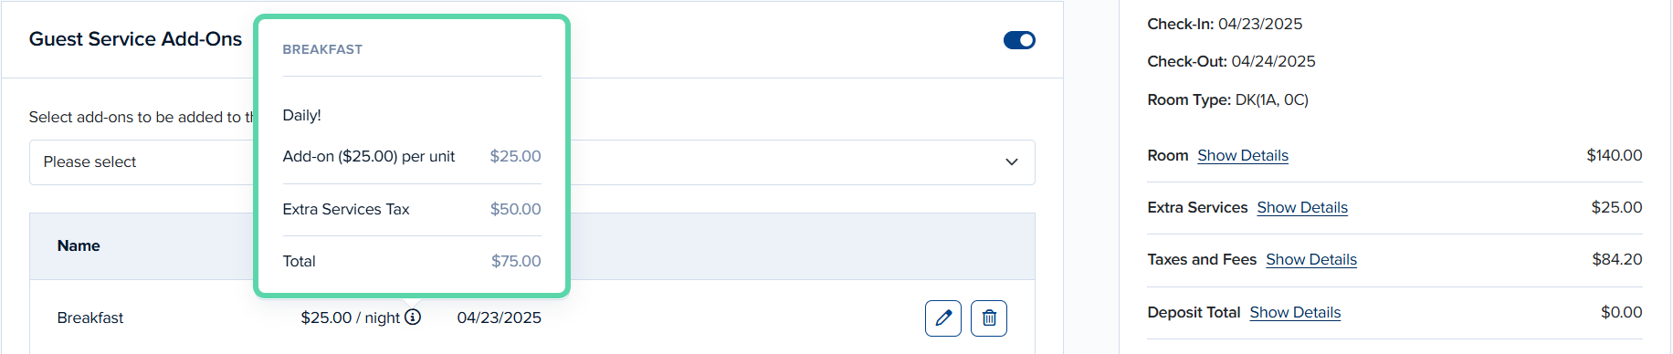Edit the Breakfast add-on with pencil icon
This screenshot has width=1673, height=354.
pos(942,318)
